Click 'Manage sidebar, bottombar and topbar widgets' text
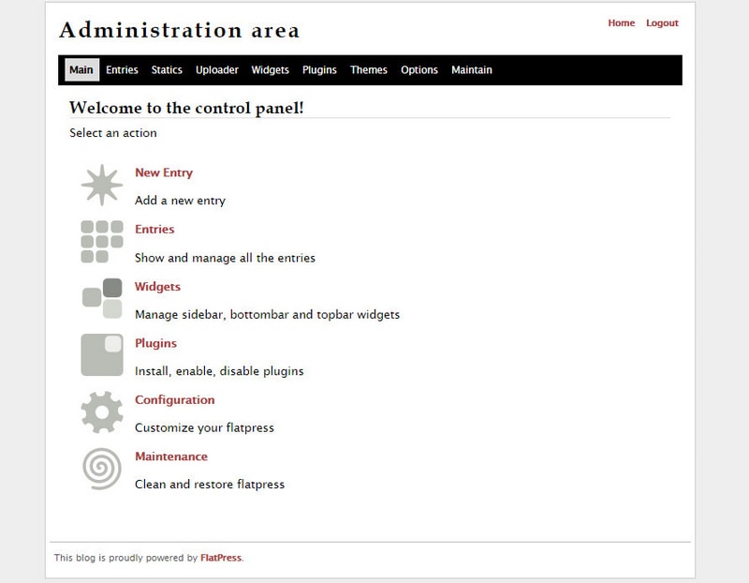 [x=268, y=314]
